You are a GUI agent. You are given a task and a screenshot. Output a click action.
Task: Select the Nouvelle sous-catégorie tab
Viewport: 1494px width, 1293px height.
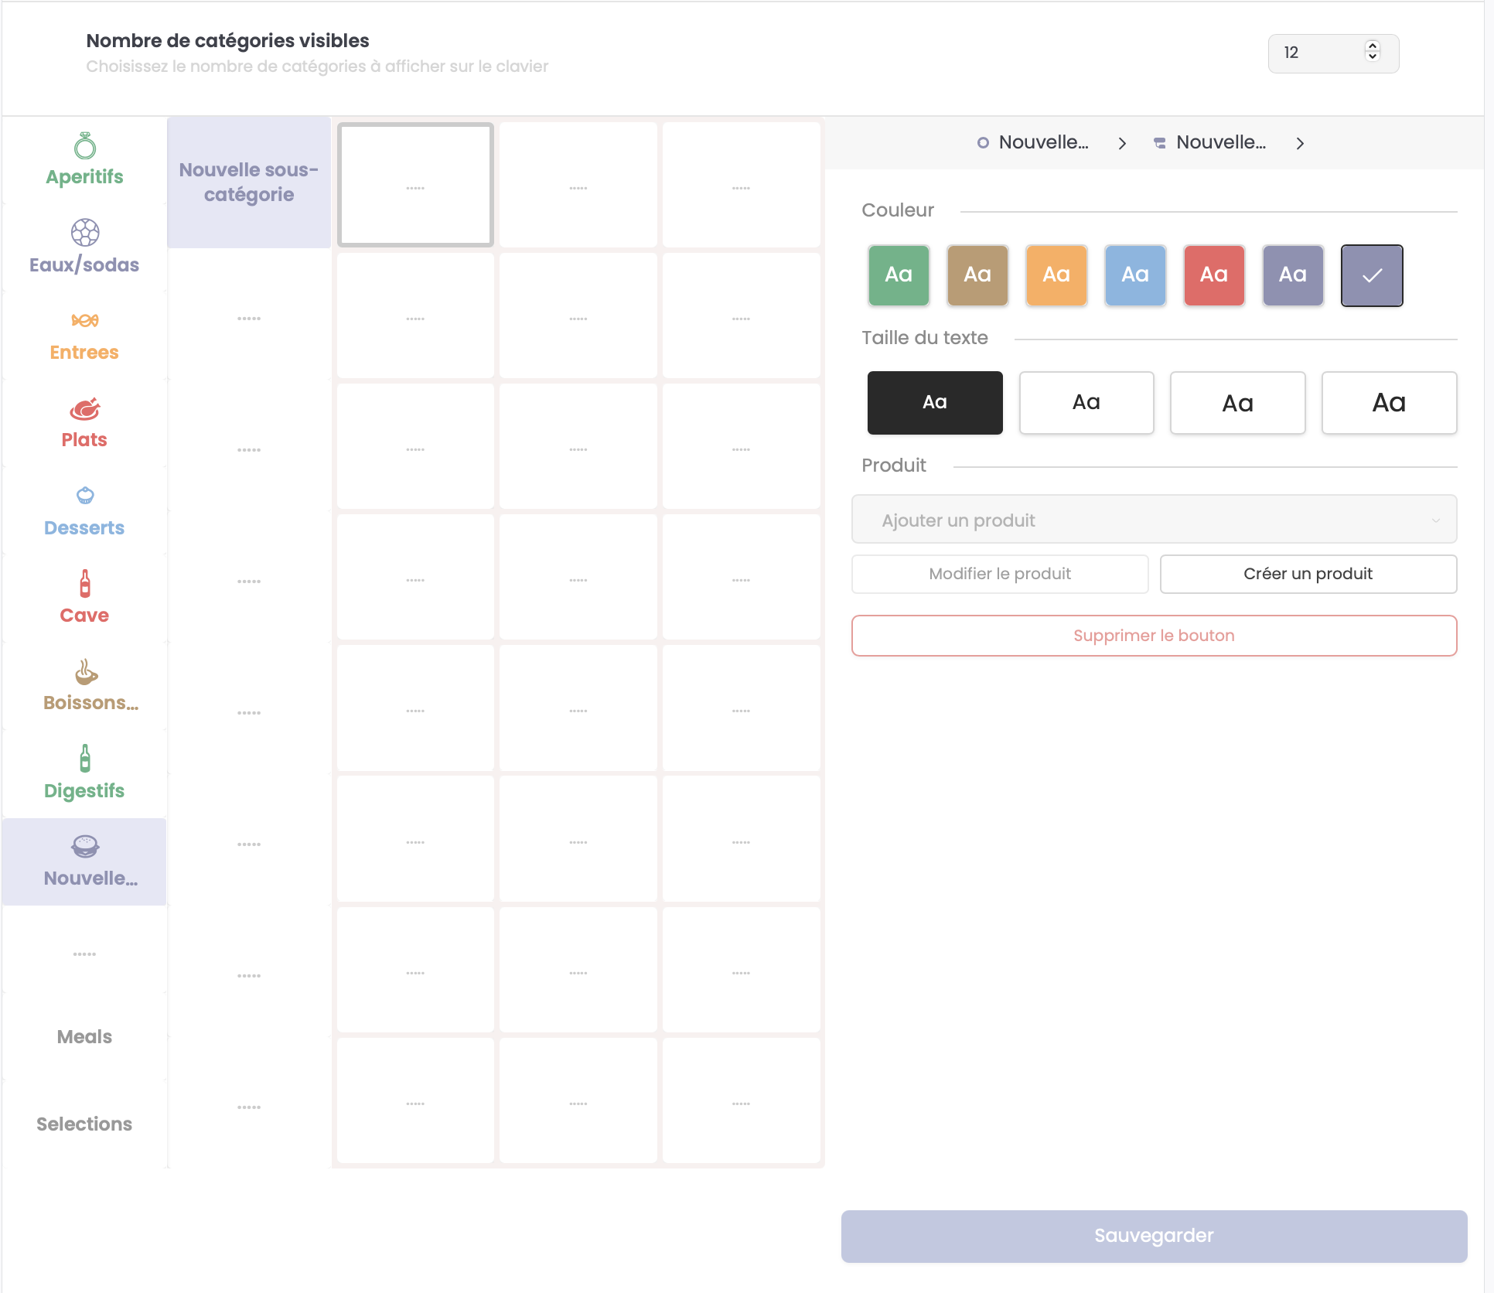248,183
